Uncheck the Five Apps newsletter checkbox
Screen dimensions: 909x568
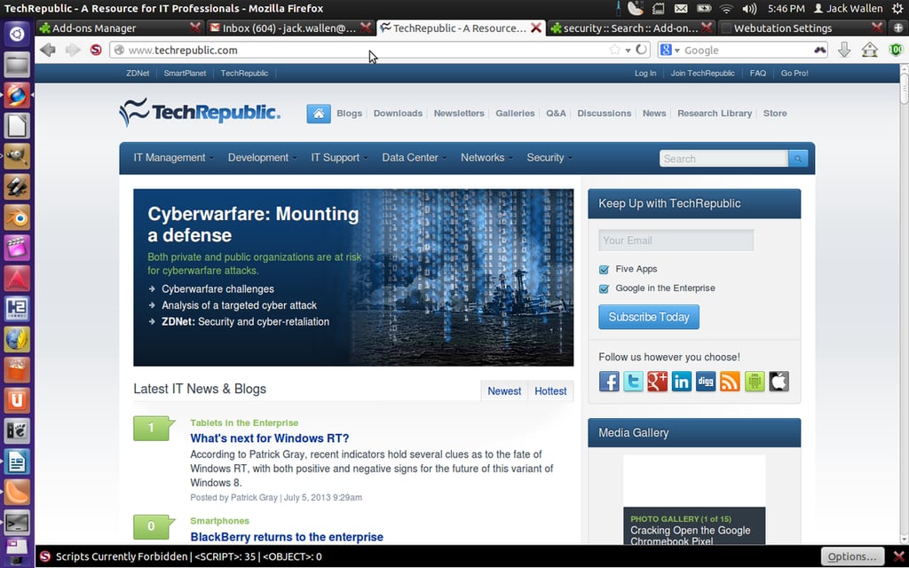tap(604, 270)
